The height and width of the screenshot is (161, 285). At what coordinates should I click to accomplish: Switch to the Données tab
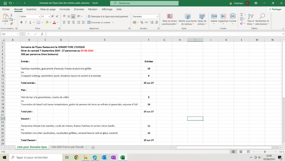click(x=79, y=9)
